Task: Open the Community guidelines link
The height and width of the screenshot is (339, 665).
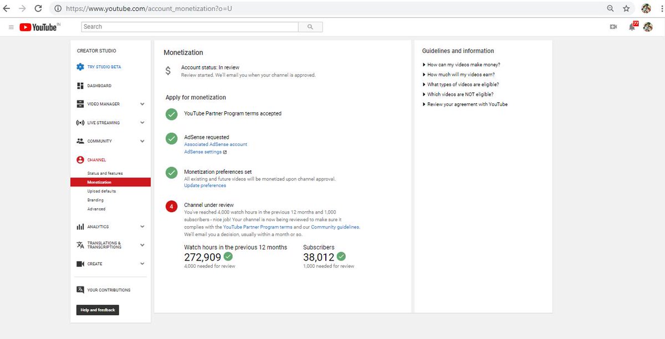Action: 335,227
